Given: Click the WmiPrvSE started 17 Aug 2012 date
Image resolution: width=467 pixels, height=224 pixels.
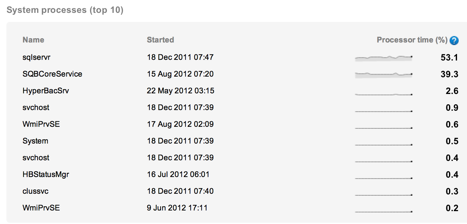Looking at the screenshot, I should coord(180,124).
